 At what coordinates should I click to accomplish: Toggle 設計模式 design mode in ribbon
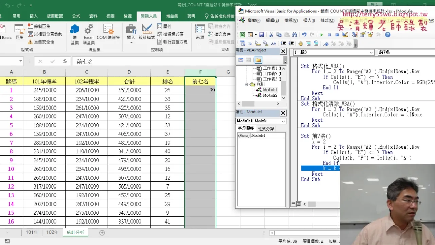point(147,32)
